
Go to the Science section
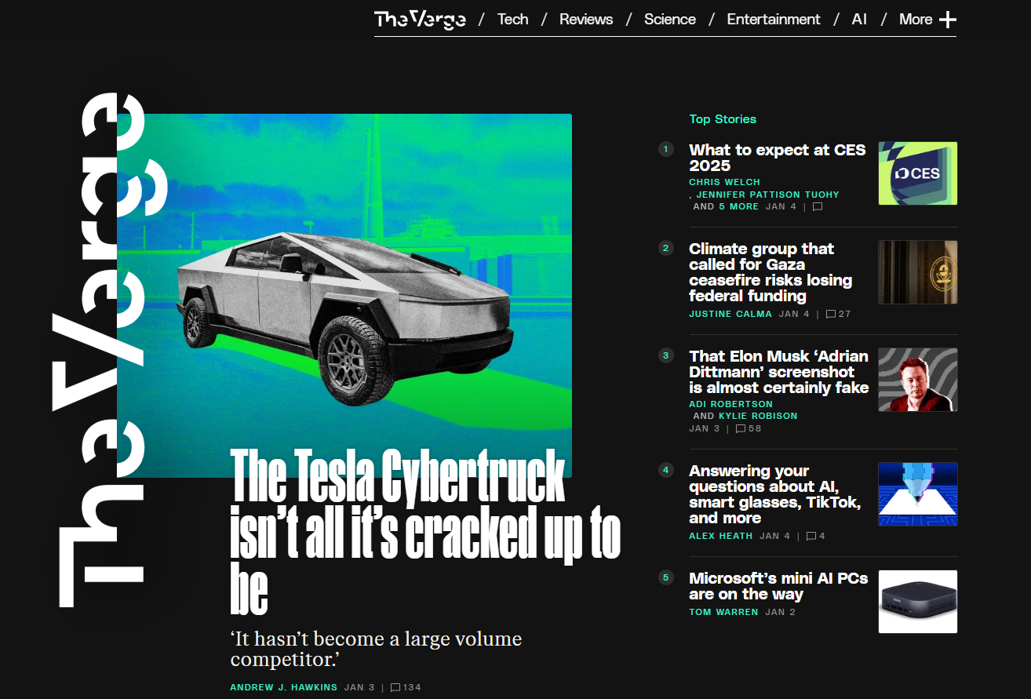pos(670,20)
